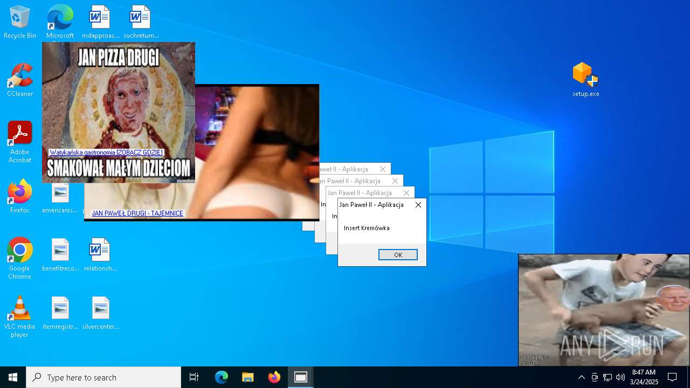Open Task View on the taskbar
Viewport: 690px width, 388px height.
click(x=194, y=377)
